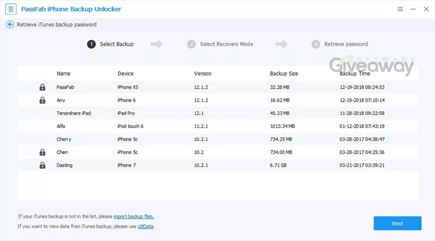Click version 12.1 in Tenorshare iPad row
The image size is (435, 241).
(x=199, y=113)
